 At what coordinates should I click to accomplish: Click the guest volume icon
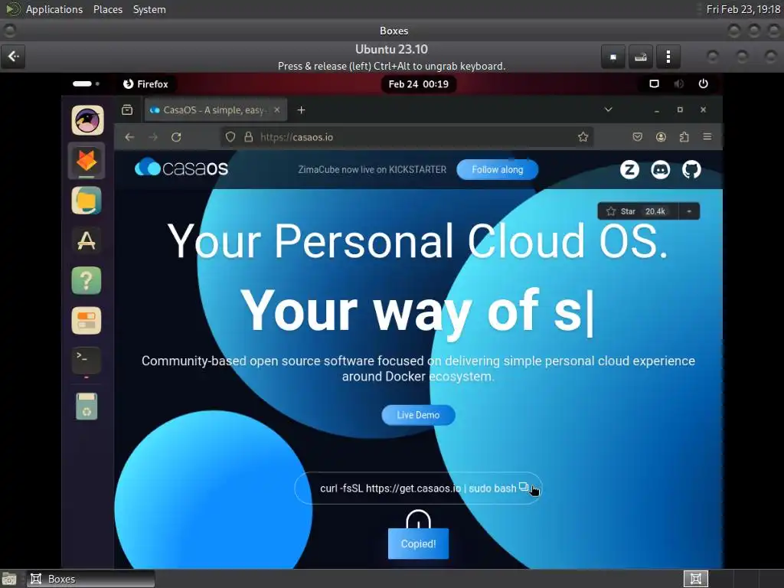click(x=678, y=83)
